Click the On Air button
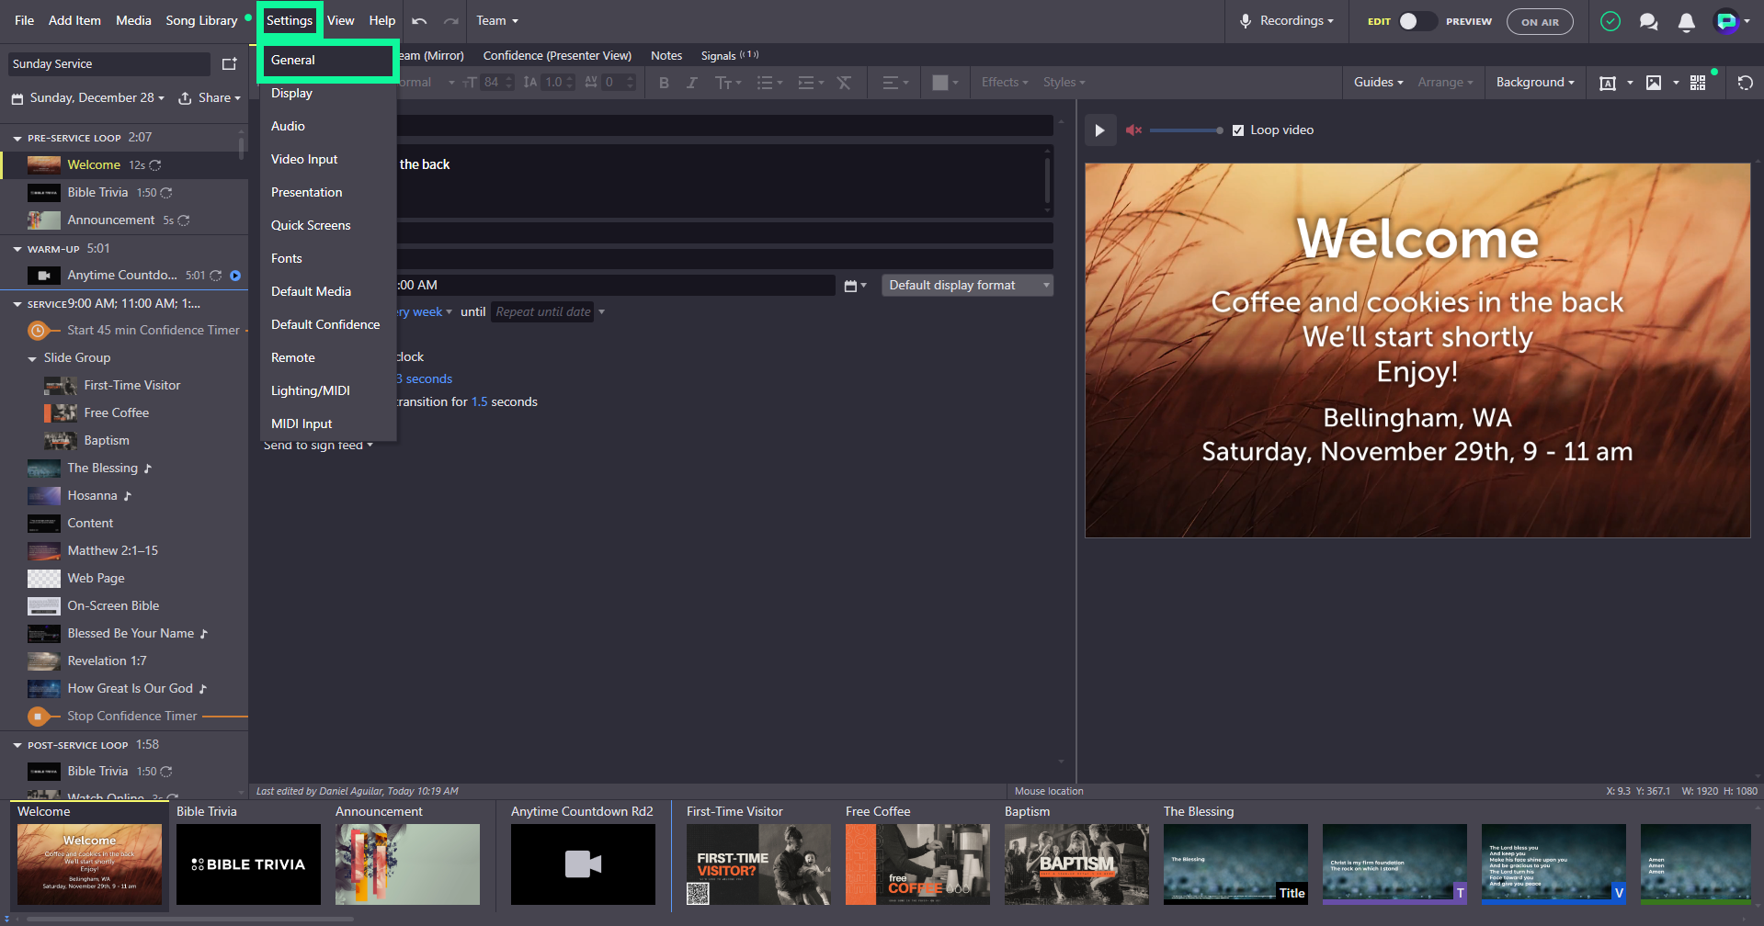1764x926 pixels. (x=1540, y=22)
